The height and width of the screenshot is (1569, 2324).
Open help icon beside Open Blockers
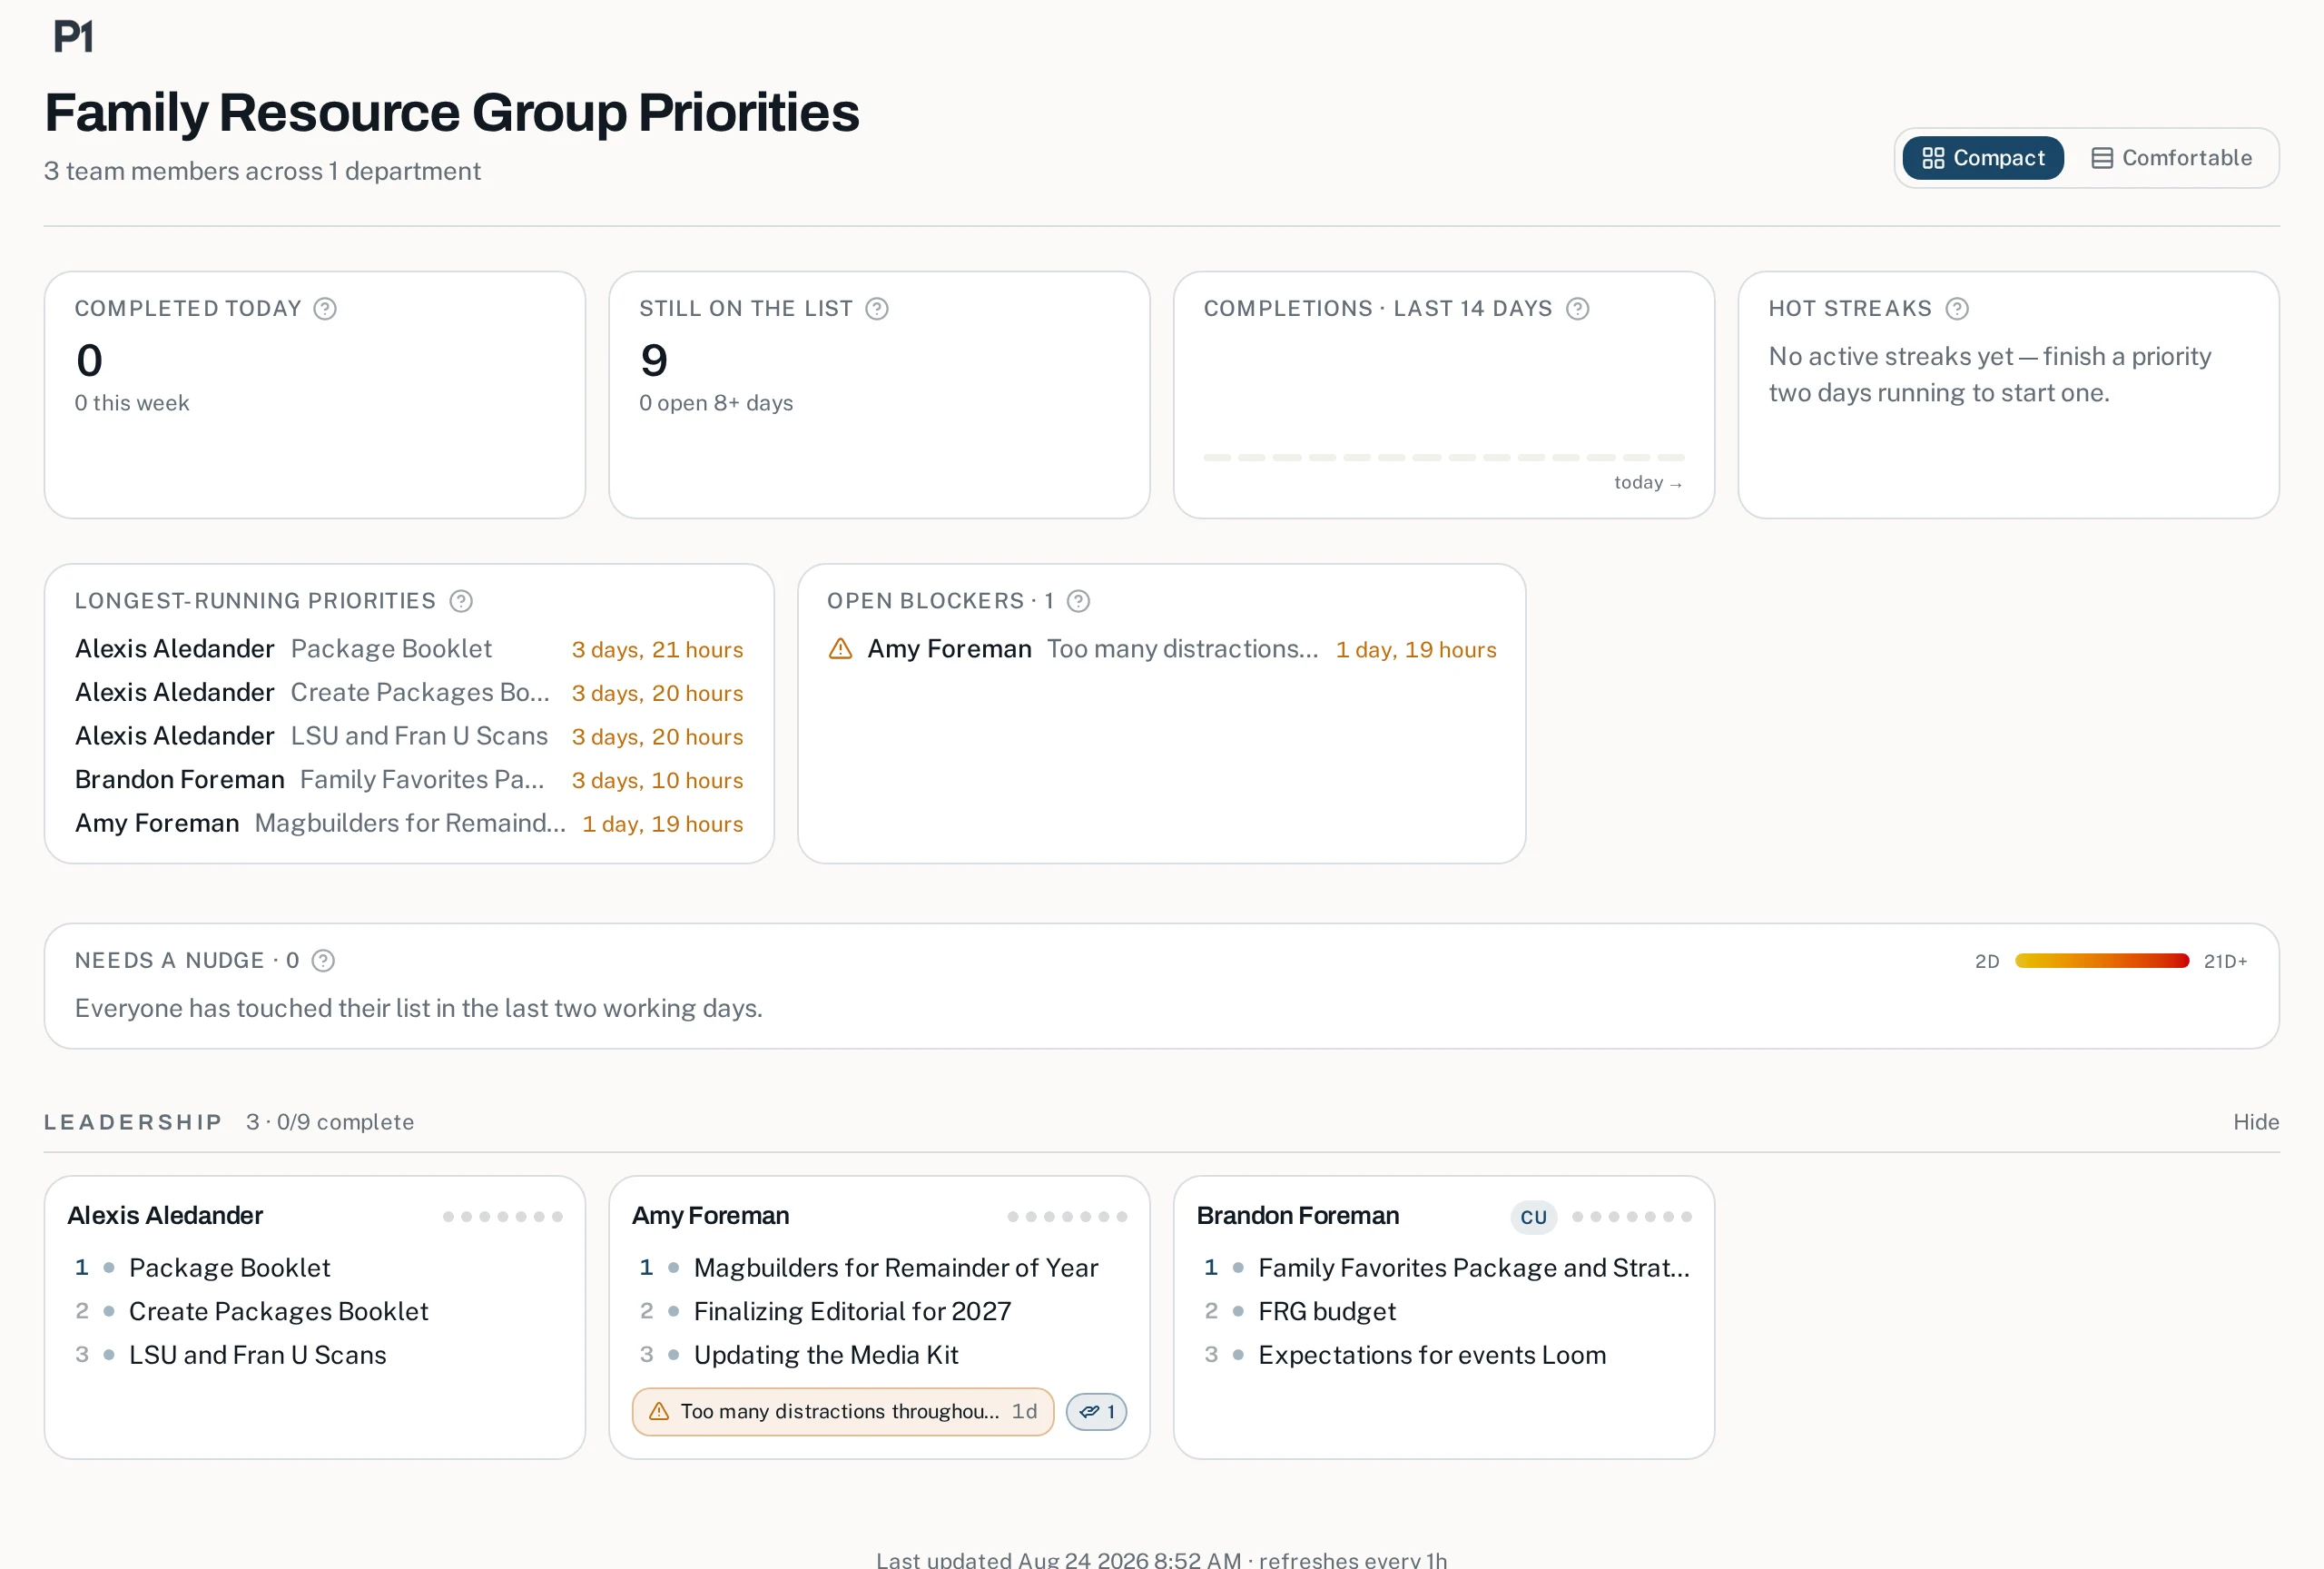tap(1078, 601)
